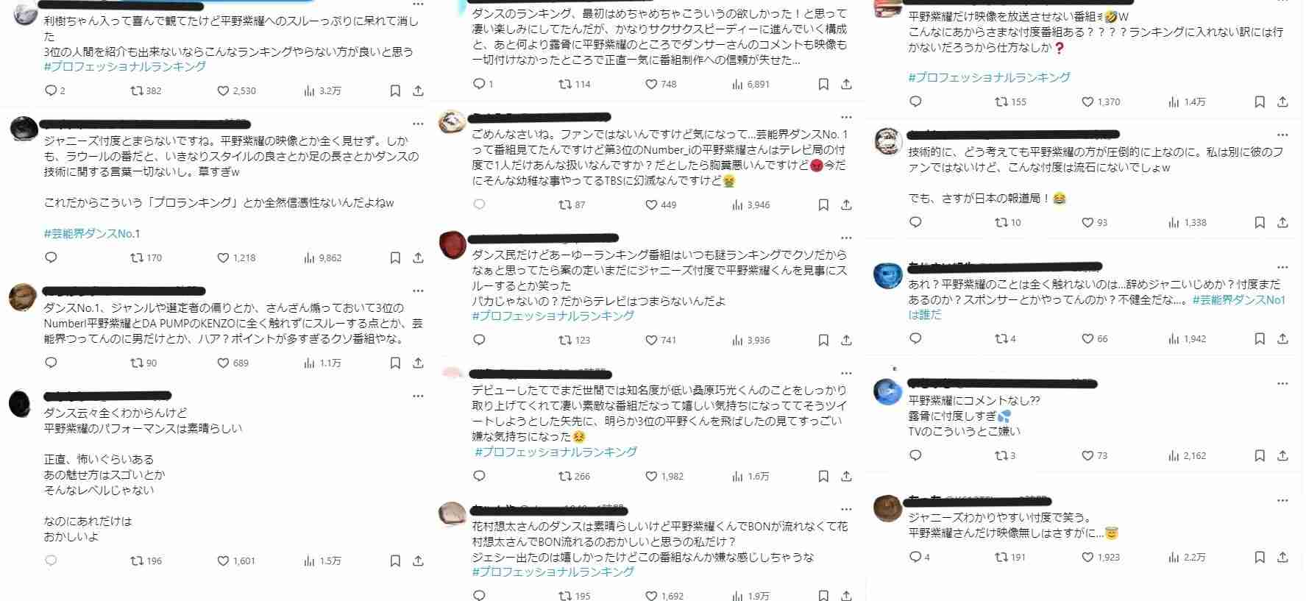View analytics showing 3,946 views, 449 likes
The image size is (1306, 601).
(750, 205)
